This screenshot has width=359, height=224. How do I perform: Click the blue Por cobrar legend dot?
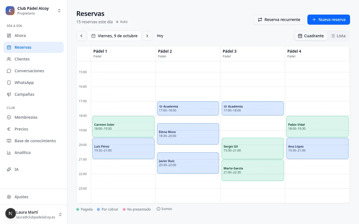pyautogui.click(x=98, y=209)
